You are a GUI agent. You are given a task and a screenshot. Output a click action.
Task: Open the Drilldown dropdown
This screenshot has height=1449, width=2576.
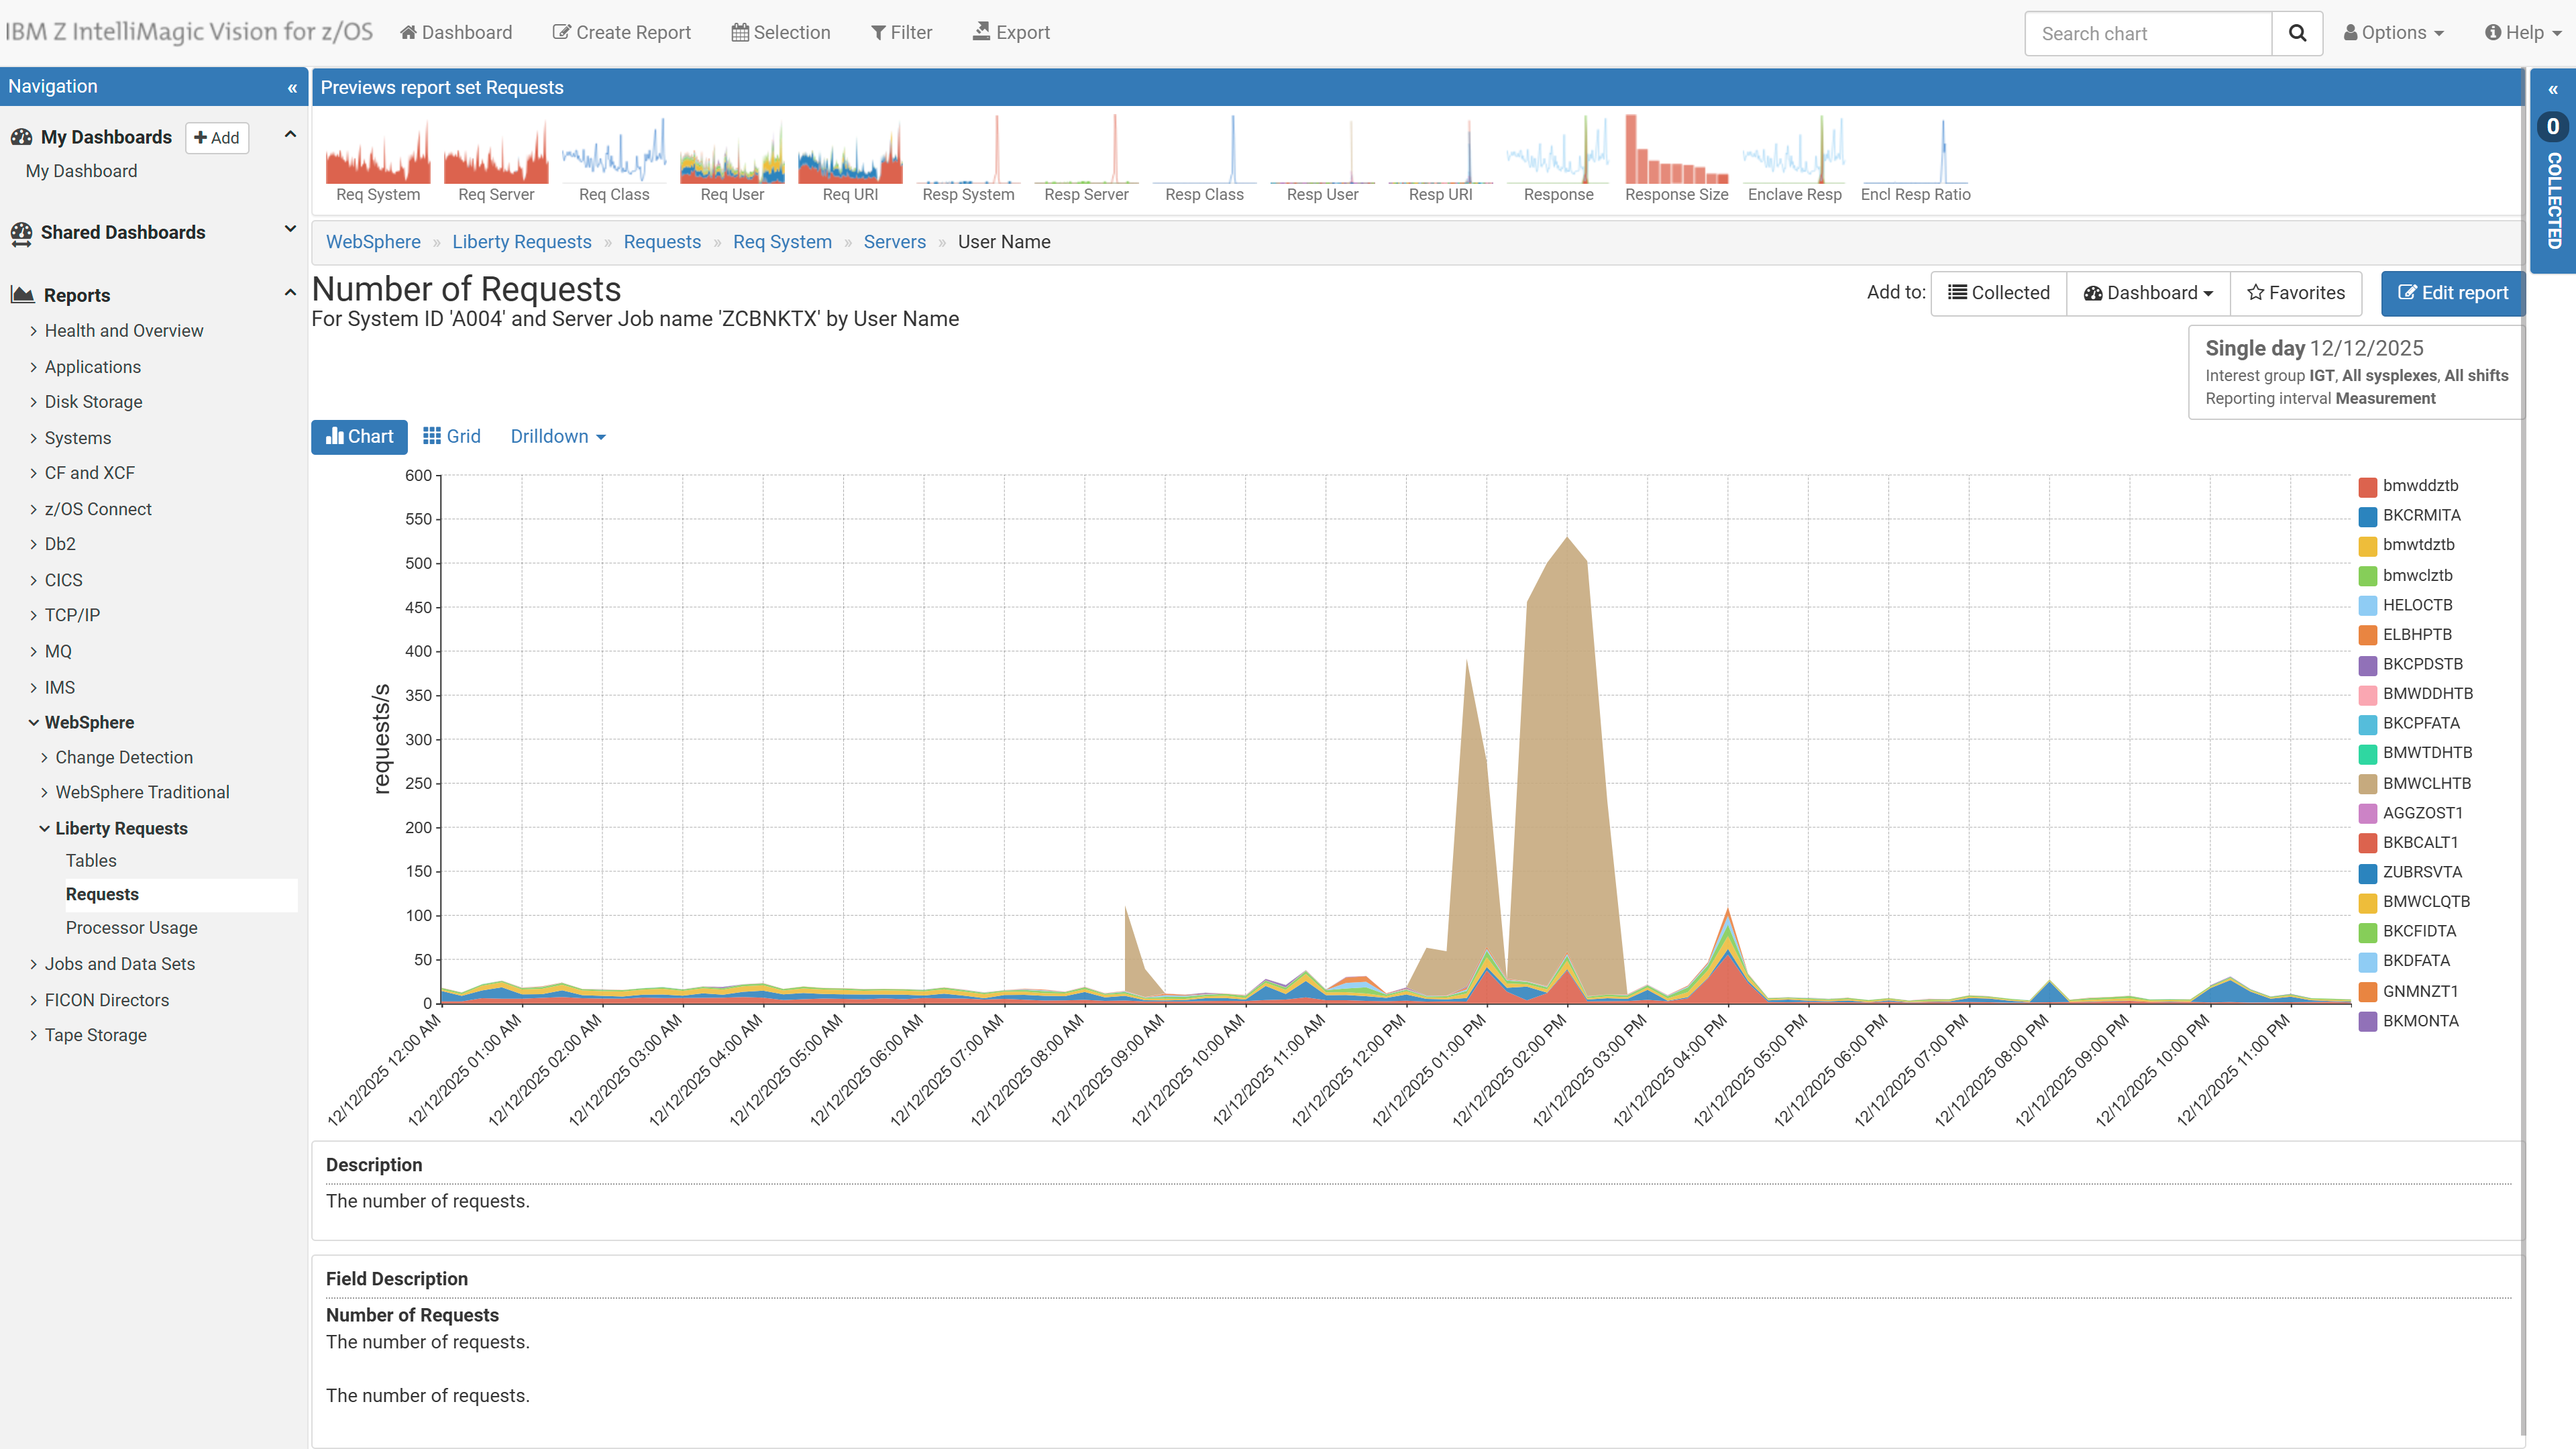[558, 436]
